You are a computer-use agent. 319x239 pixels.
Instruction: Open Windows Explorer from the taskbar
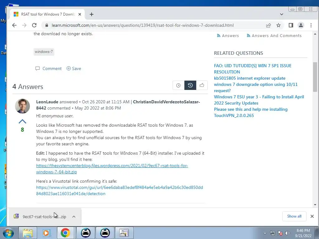(x=28, y=233)
